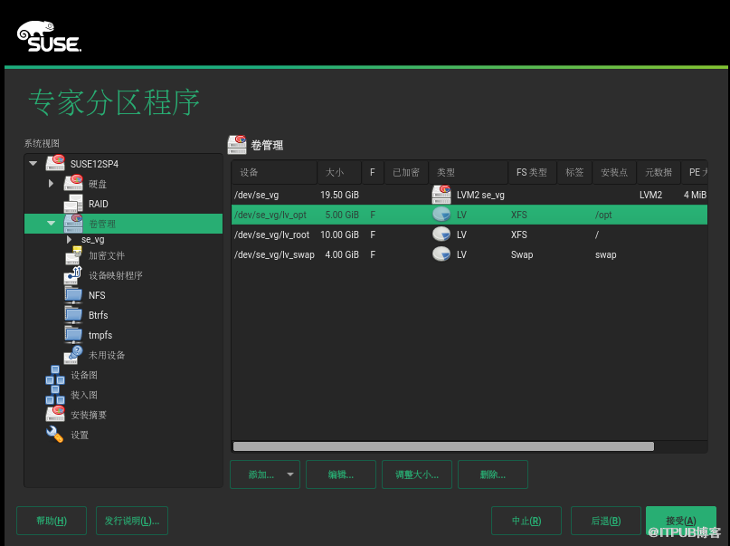Collapse the 卷管理 tree node

52,223
